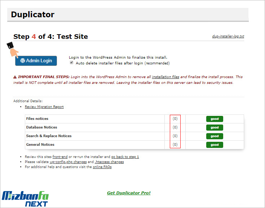Click the good badge for Database Notices
The height and width of the screenshot is (208, 265).
point(215,127)
